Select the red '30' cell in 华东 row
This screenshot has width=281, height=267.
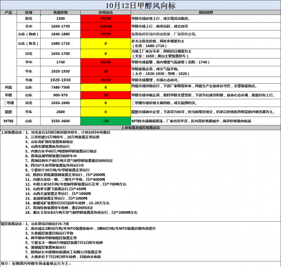(x=106, y=71)
